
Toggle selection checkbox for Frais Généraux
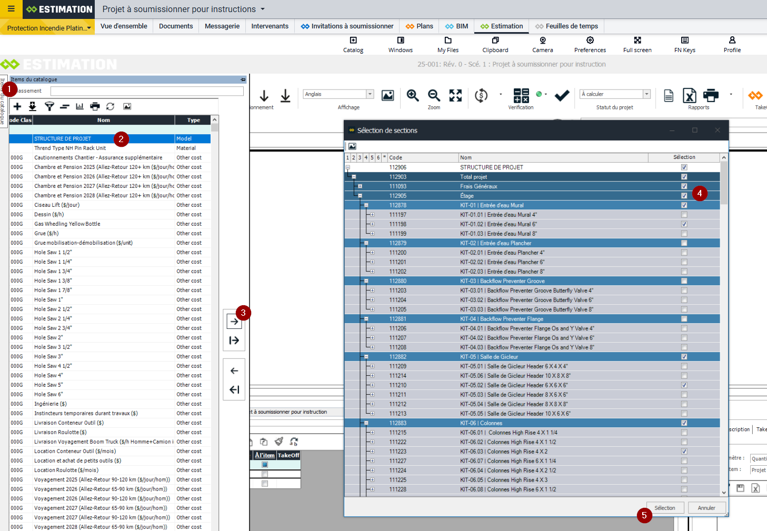684,186
